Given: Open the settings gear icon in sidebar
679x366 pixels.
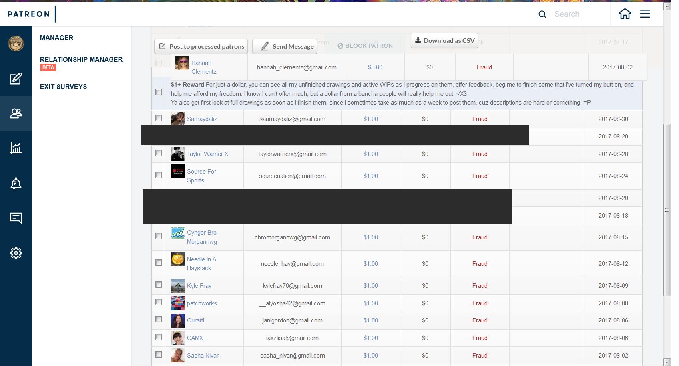Looking at the screenshot, I should click(x=16, y=253).
